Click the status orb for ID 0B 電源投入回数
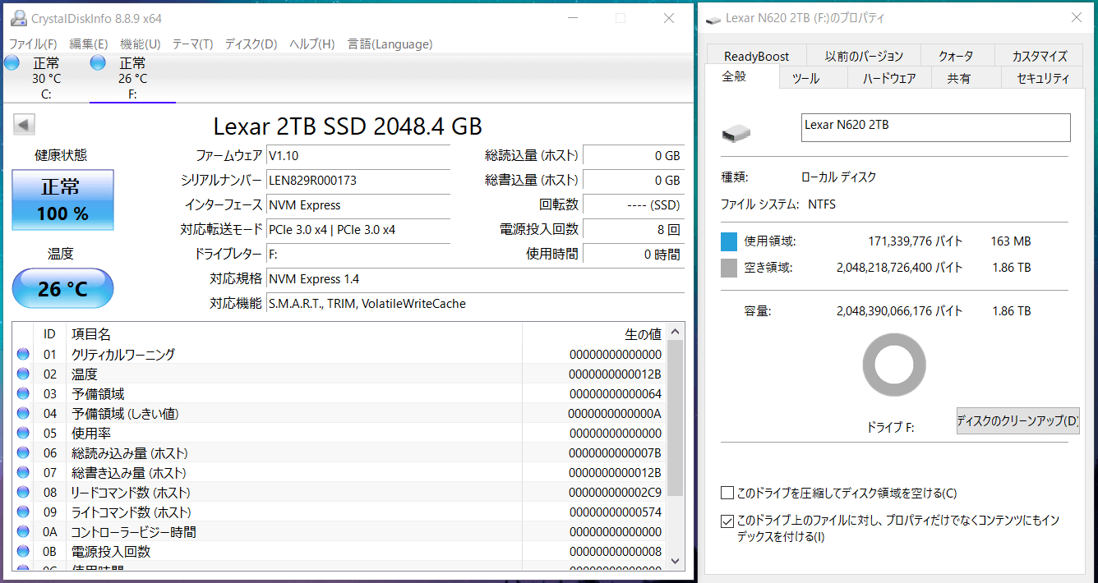Viewport: 1098px width, 583px height. tap(23, 552)
